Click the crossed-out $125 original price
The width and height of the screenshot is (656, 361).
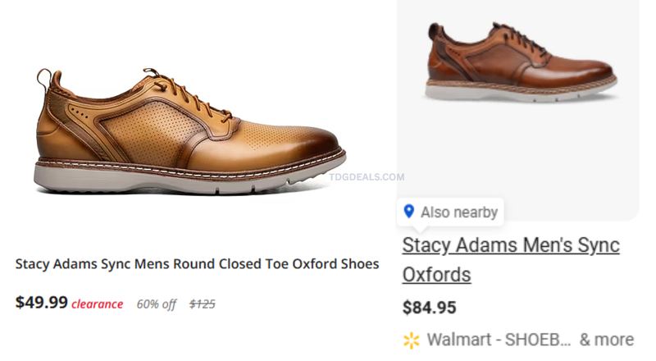point(202,304)
